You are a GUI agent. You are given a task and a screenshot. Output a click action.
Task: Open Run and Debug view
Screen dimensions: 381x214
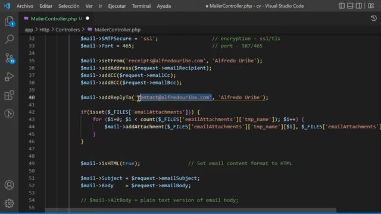pyautogui.click(x=10, y=77)
